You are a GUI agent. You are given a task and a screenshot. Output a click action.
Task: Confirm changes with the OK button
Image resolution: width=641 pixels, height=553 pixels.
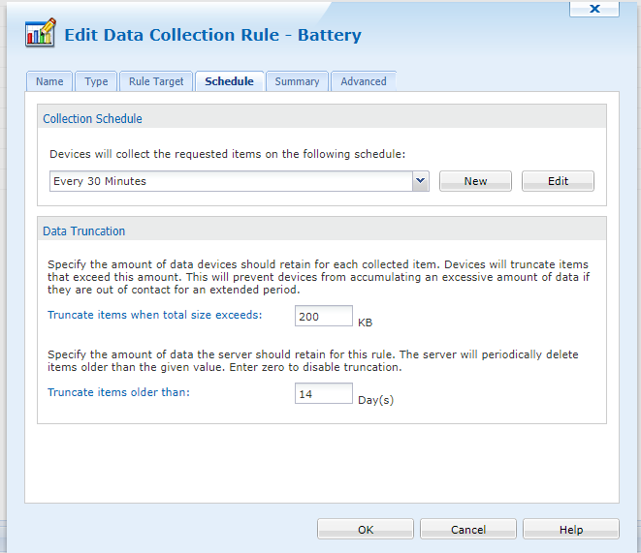pyautogui.click(x=366, y=530)
